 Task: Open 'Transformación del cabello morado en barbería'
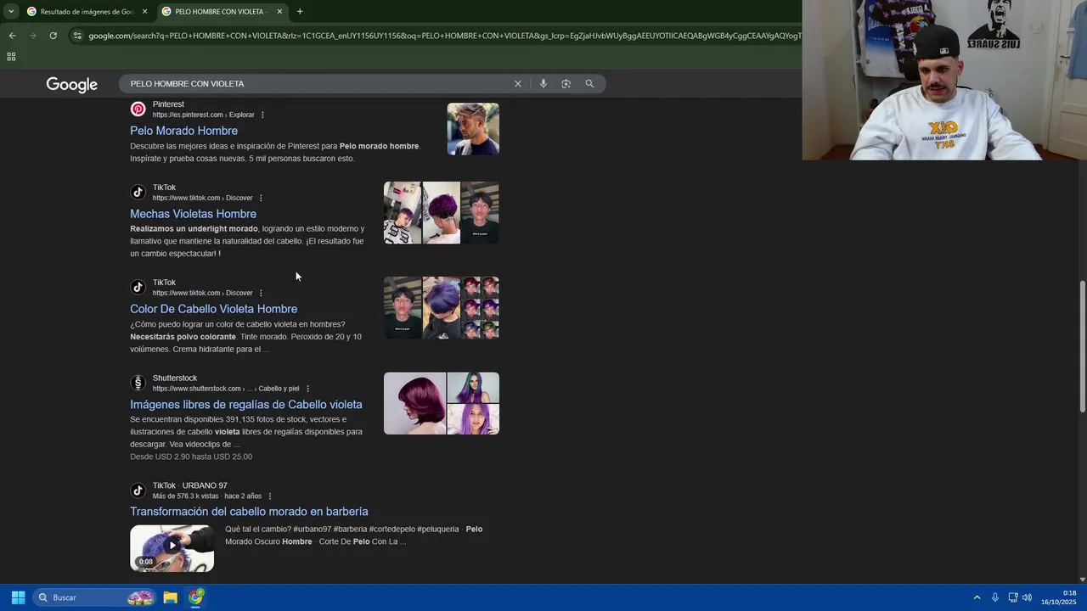pyautogui.click(x=249, y=512)
